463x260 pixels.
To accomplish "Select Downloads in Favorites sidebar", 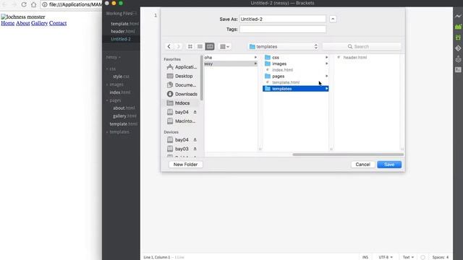I will [x=182, y=94].
